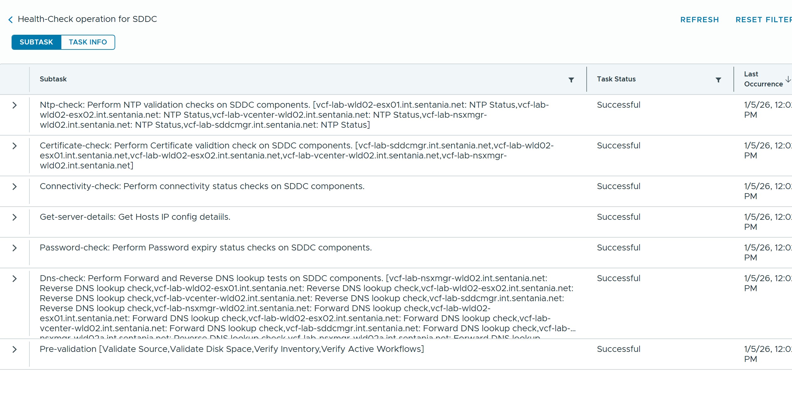
Task: Click Successful status of Ntp-check row
Action: pyautogui.click(x=618, y=105)
